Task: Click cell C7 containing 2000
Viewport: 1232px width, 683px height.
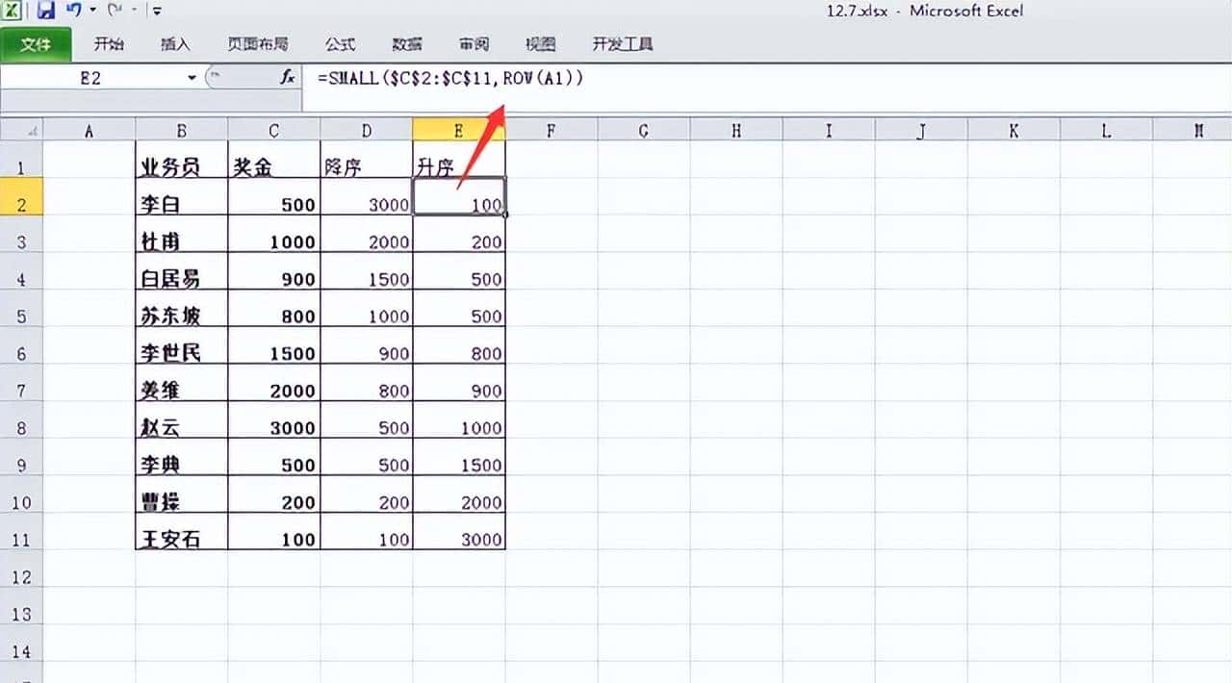Action: pyautogui.click(x=273, y=390)
